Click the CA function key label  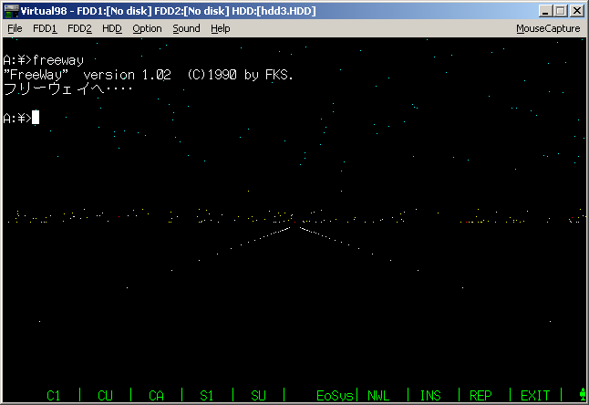click(x=156, y=396)
